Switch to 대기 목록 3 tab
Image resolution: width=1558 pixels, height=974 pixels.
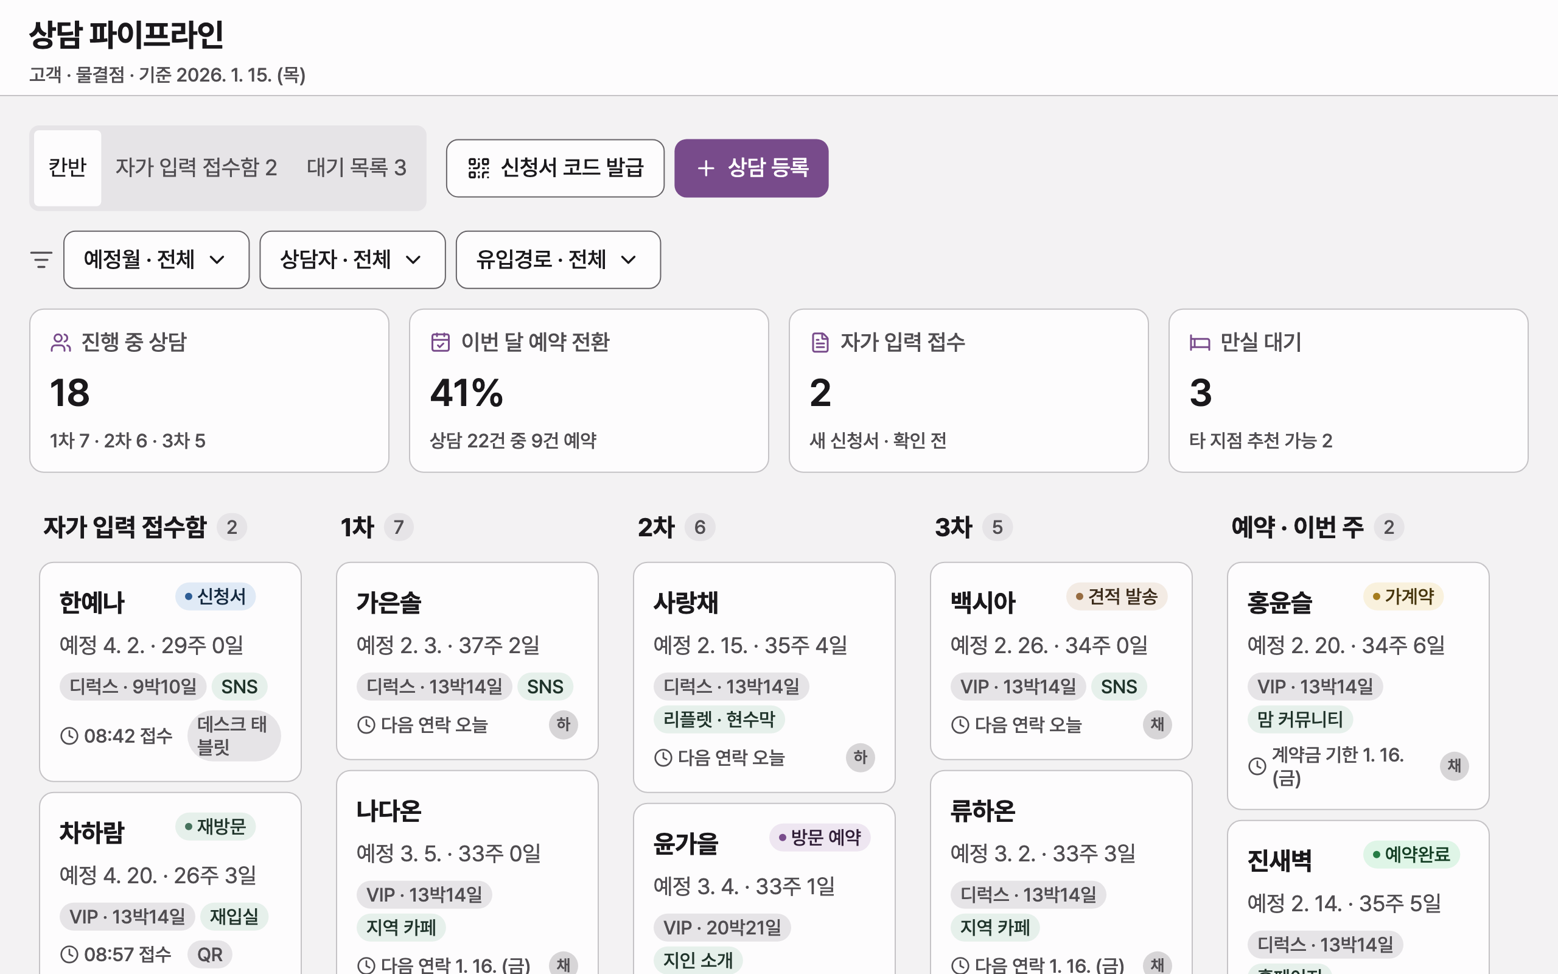click(356, 168)
